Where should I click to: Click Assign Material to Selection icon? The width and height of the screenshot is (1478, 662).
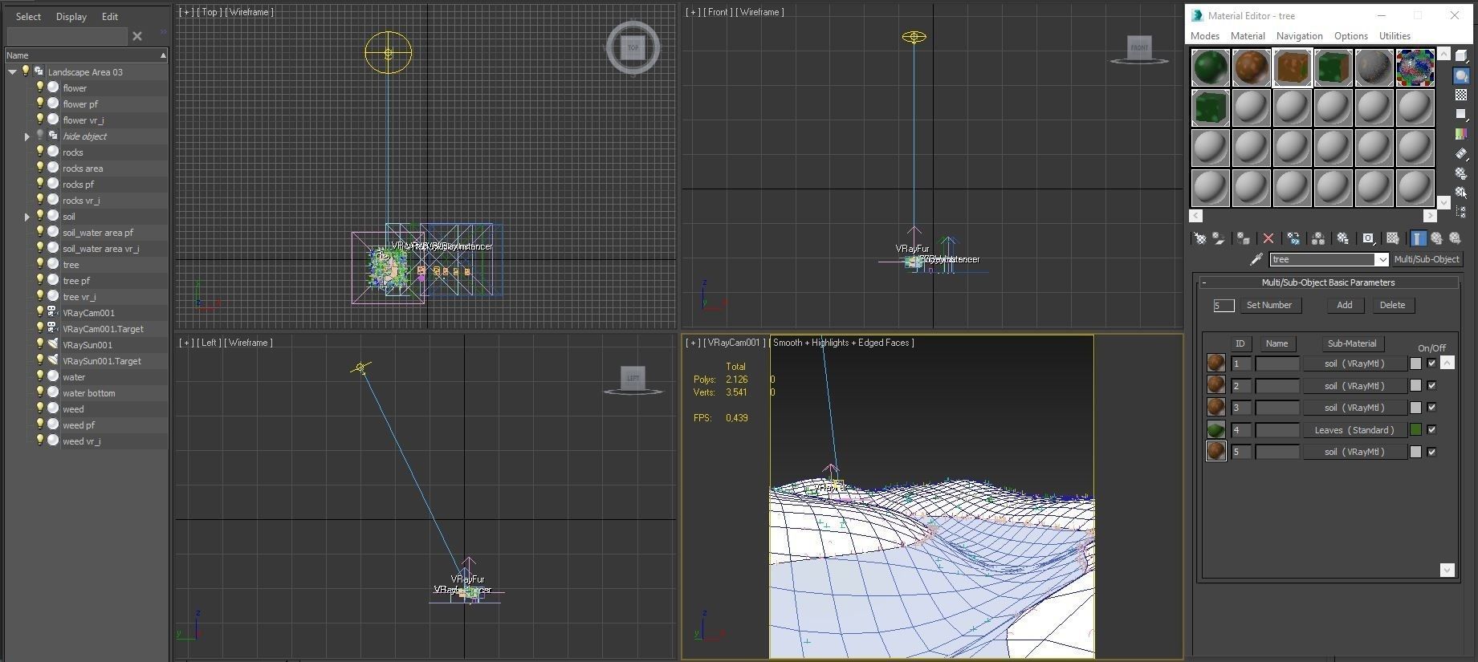pyautogui.click(x=1243, y=238)
